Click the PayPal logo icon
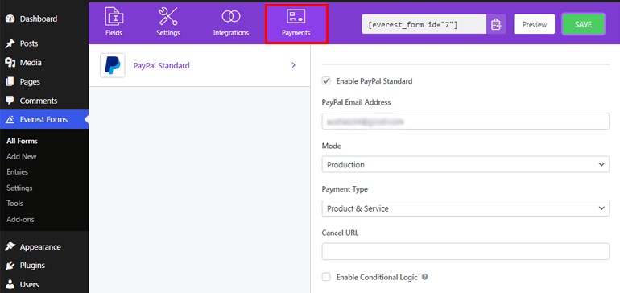The height and width of the screenshot is (293, 620). pos(113,66)
